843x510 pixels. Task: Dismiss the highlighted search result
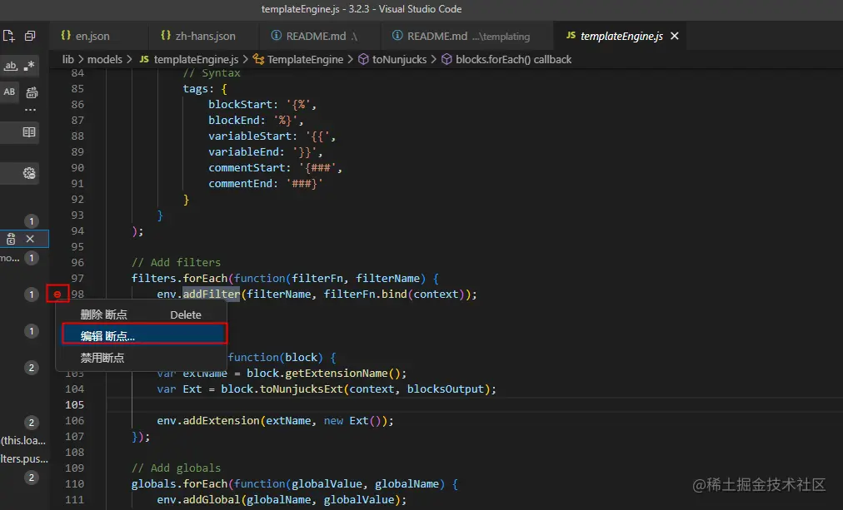coord(30,239)
